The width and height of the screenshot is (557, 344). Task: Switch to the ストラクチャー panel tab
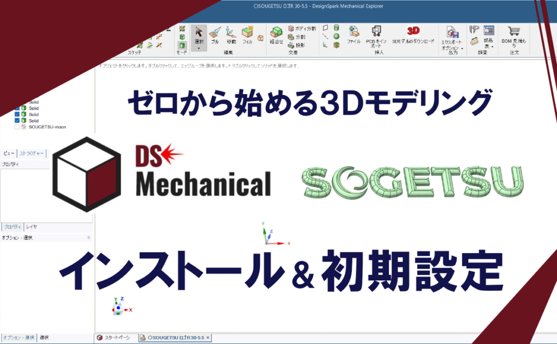[32, 153]
